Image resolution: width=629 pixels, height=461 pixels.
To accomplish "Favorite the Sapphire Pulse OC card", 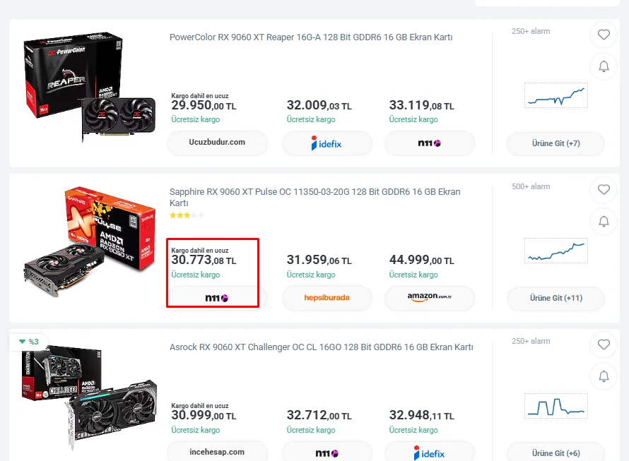I will pos(604,190).
